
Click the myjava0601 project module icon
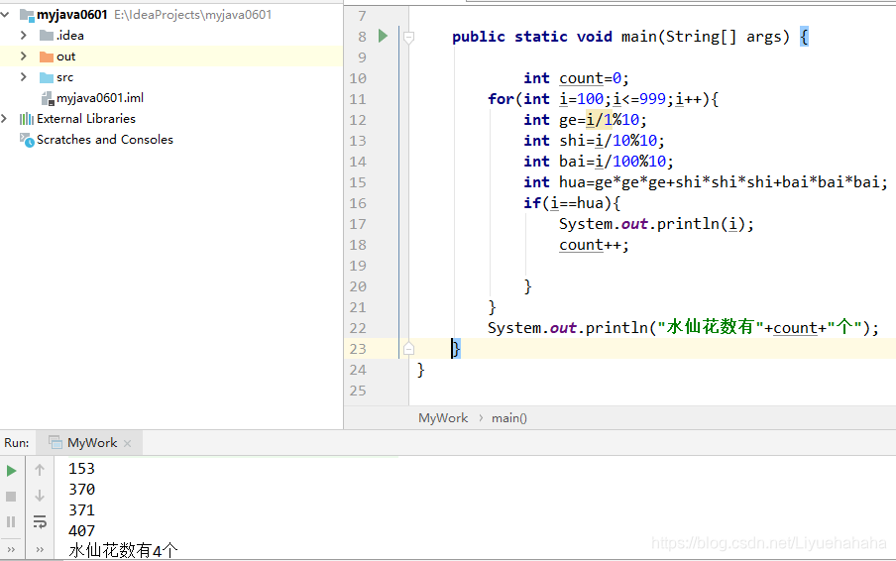tap(27, 15)
